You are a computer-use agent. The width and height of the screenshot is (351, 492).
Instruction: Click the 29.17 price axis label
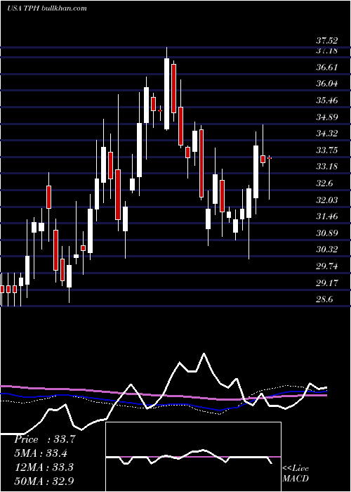[x=327, y=283]
